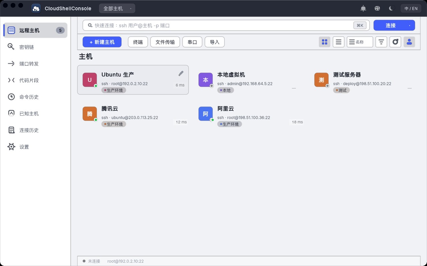
Task: Open 远程主机 in the sidebar
Action: 35,30
